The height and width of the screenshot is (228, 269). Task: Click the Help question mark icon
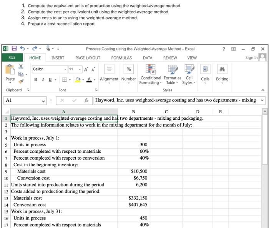[x=224, y=49]
